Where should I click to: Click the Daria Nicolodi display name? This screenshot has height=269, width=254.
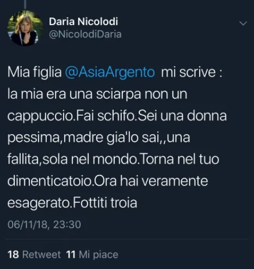[83, 21]
